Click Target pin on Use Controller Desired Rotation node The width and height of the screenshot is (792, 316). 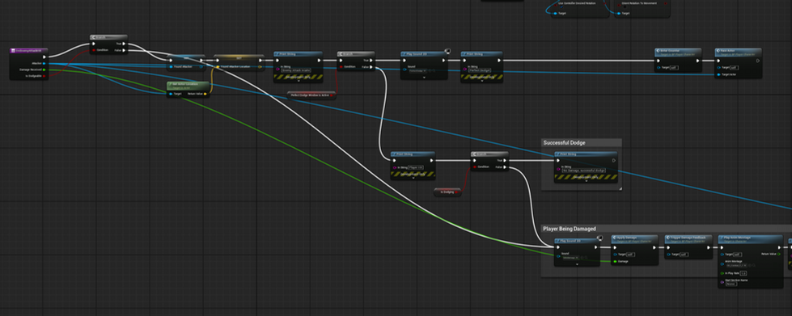pyautogui.click(x=555, y=13)
